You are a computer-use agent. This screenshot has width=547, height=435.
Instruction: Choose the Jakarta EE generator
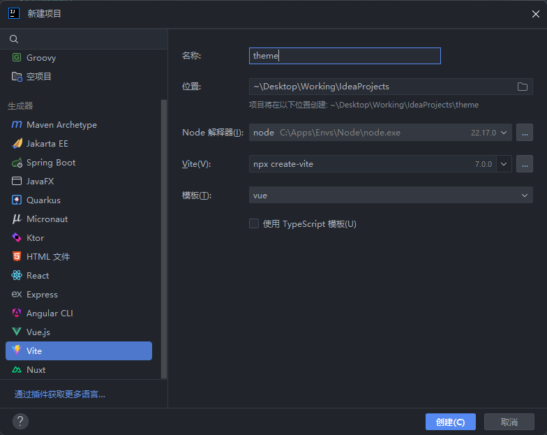[79, 144]
